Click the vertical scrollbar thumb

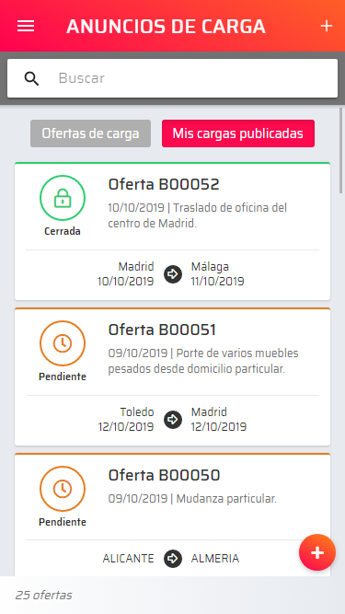[341, 150]
